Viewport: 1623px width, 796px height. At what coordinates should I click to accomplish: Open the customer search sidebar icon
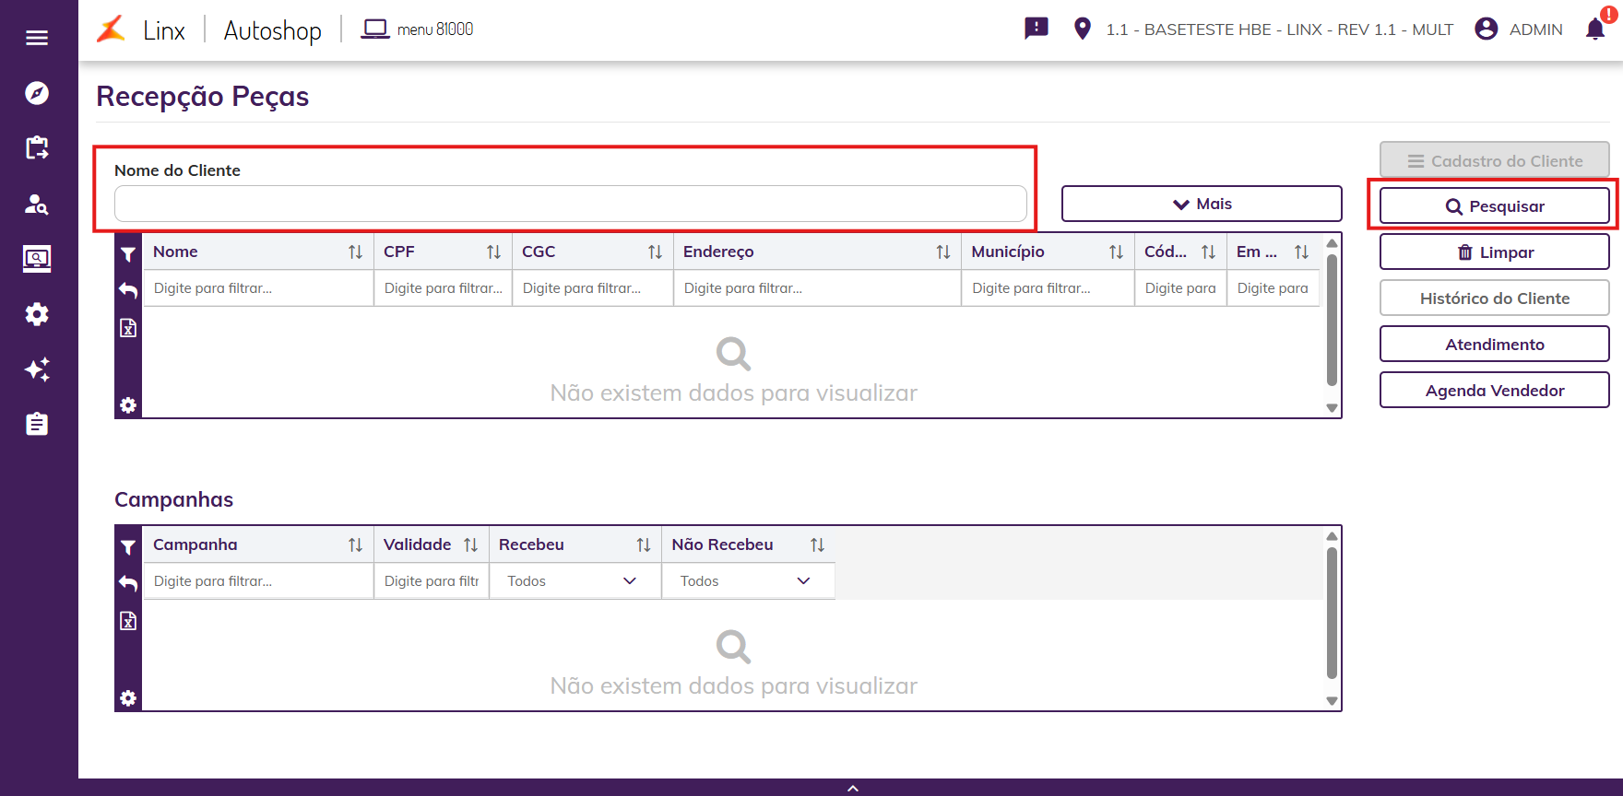point(37,204)
